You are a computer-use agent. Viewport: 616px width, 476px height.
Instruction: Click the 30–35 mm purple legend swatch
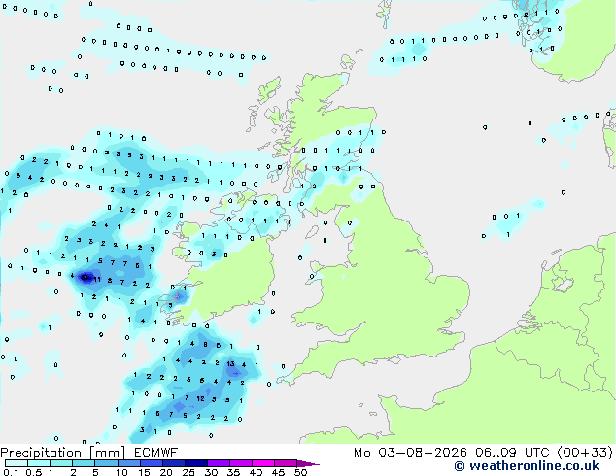218,463
